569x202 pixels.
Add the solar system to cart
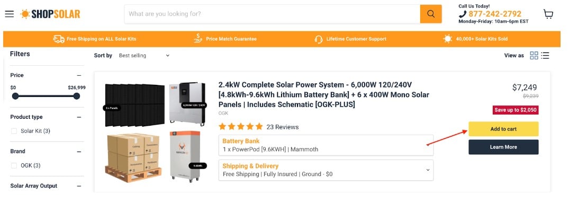coord(503,129)
